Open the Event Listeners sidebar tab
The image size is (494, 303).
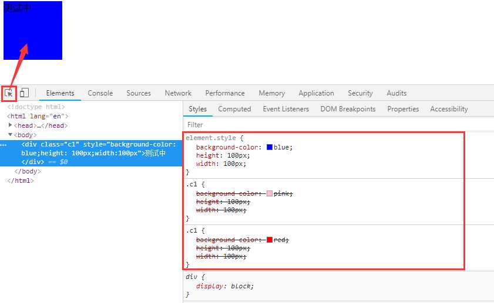coord(285,109)
